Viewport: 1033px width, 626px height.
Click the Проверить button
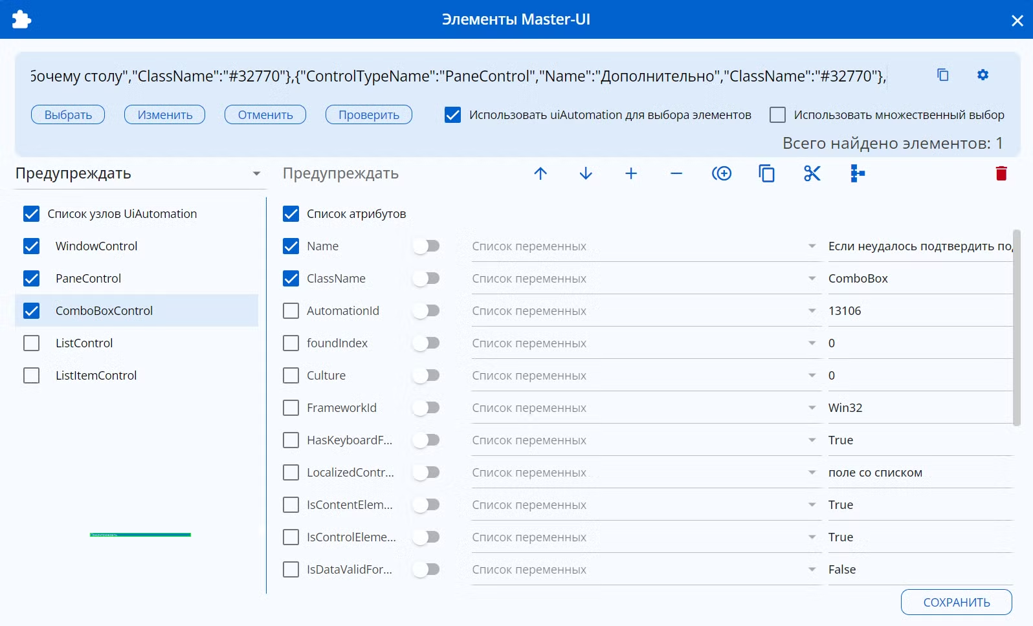[369, 114]
